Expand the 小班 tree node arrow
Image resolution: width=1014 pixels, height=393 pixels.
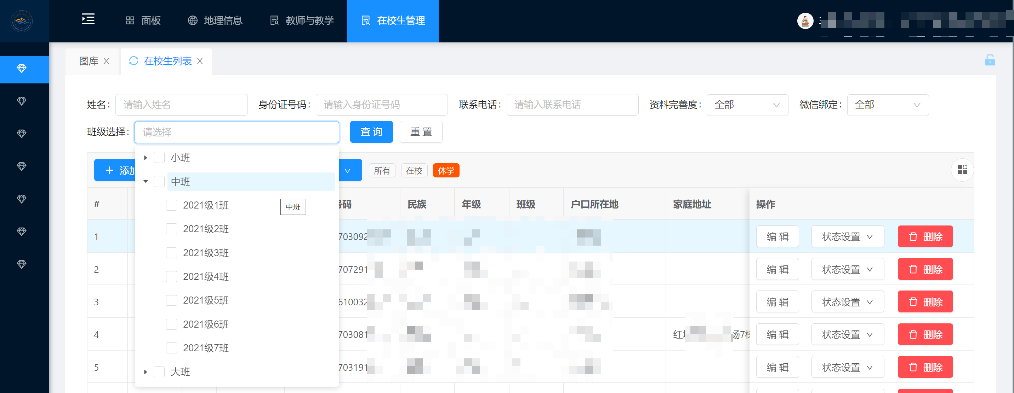[x=146, y=158]
